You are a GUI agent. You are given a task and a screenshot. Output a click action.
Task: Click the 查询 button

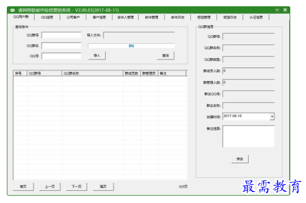[x=166, y=55]
